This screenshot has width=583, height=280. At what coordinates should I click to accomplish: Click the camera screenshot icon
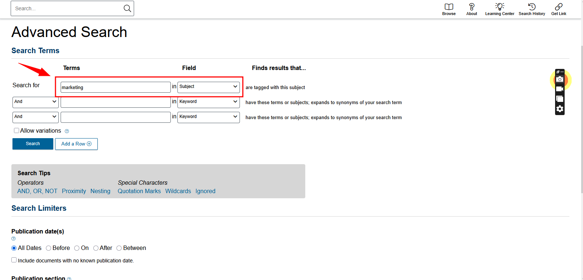click(559, 80)
